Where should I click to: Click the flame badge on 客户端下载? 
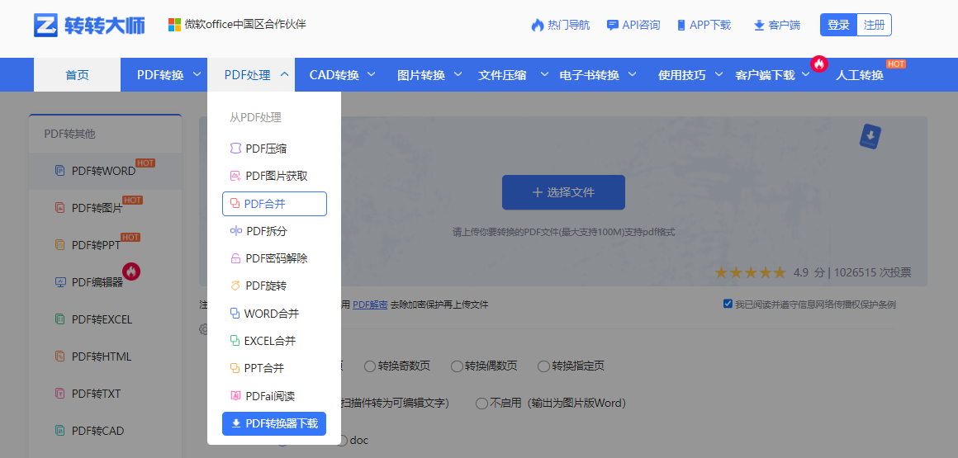(x=819, y=64)
